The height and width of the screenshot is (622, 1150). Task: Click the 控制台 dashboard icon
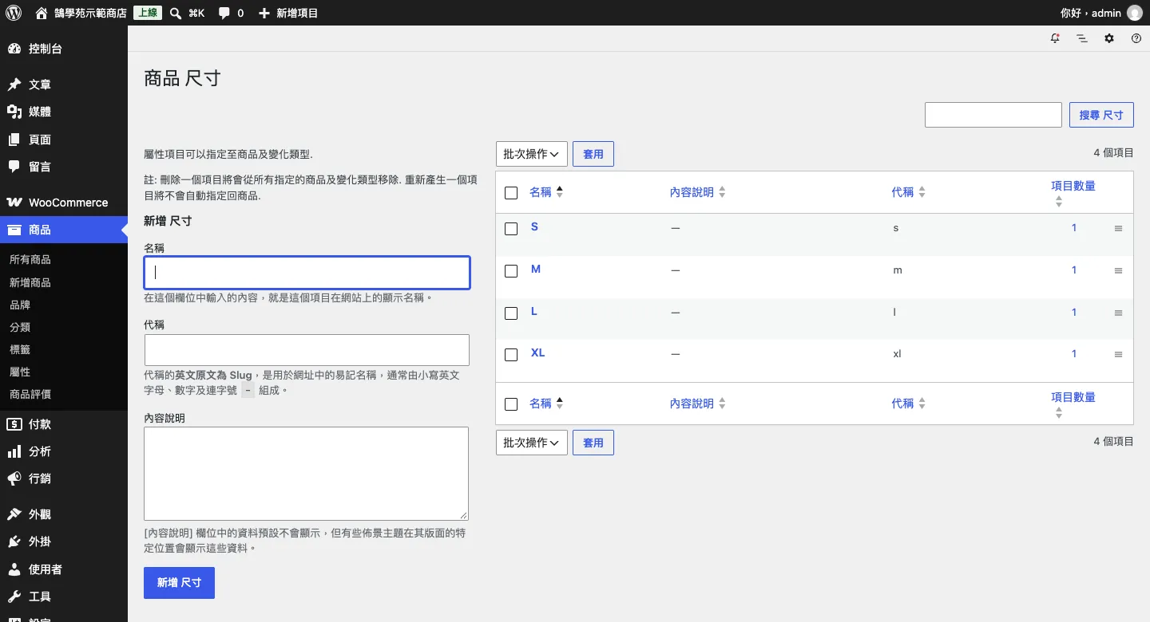14,49
